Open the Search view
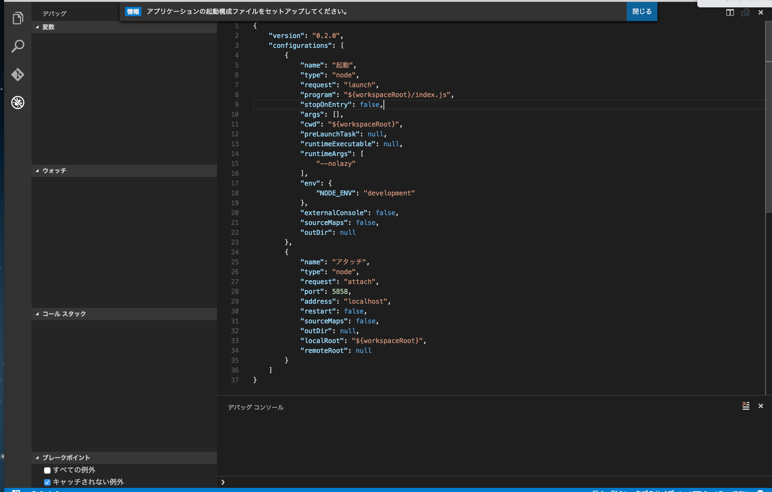The width and height of the screenshot is (772, 492). pyautogui.click(x=18, y=46)
